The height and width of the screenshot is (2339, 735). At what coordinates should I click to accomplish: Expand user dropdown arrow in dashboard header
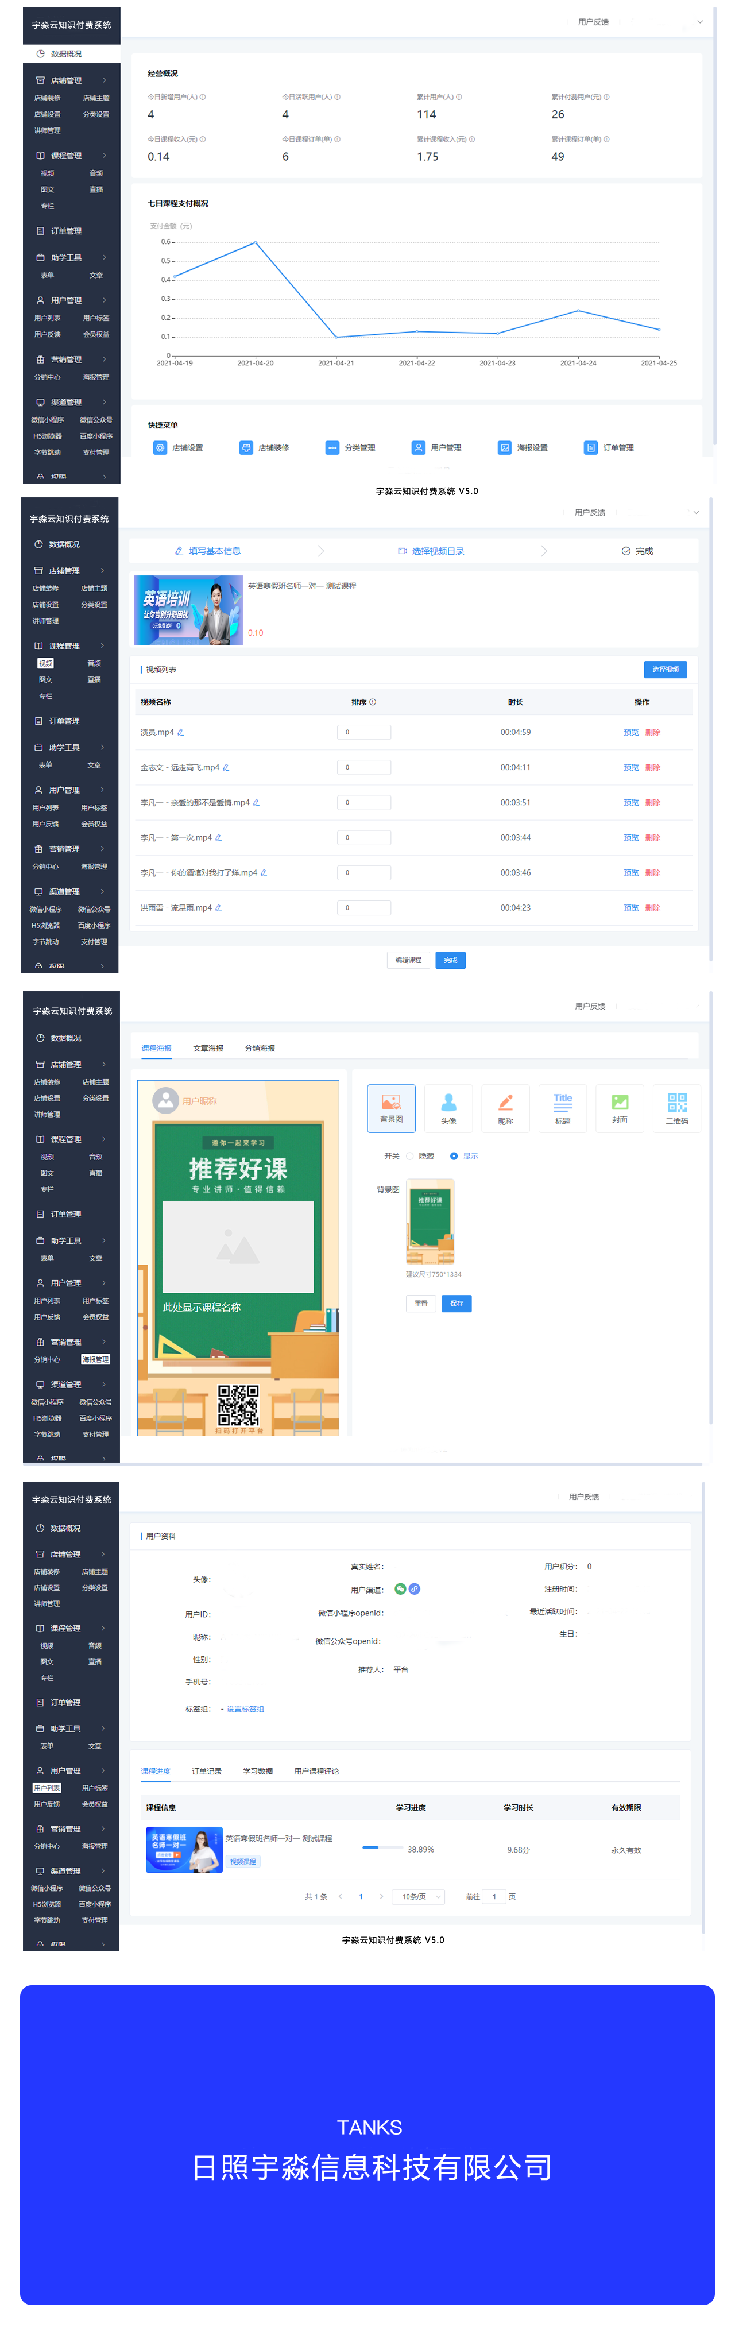[x=699, y=22]
